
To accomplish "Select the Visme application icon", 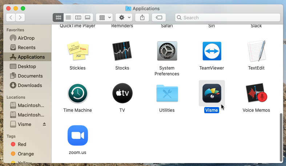I will (x=212, y=93).
